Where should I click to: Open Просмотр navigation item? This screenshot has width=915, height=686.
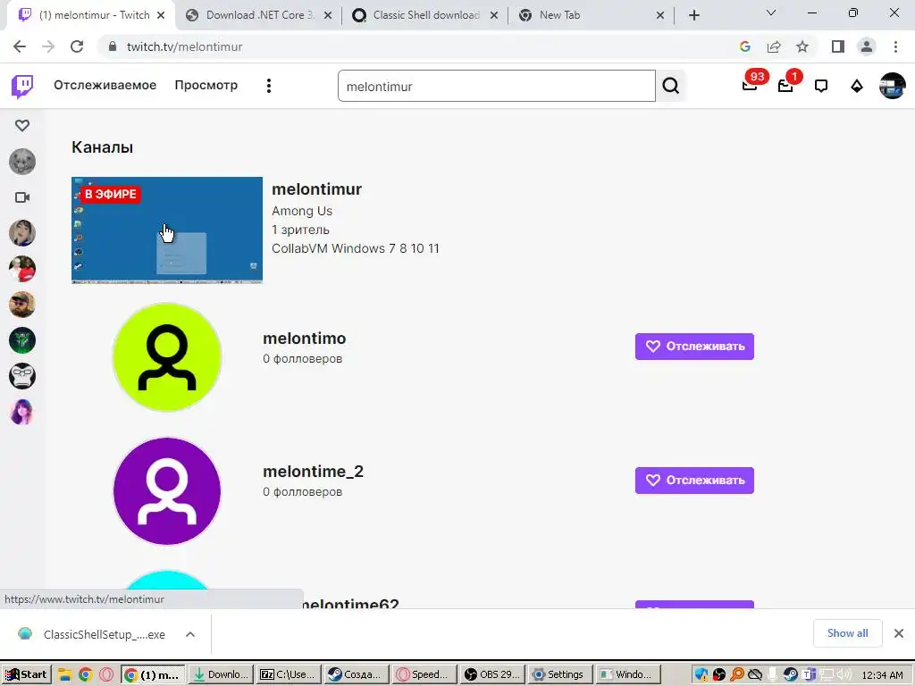(206, 85)
